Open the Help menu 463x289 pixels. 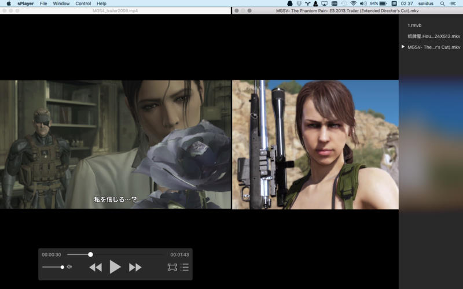(101, 3)
